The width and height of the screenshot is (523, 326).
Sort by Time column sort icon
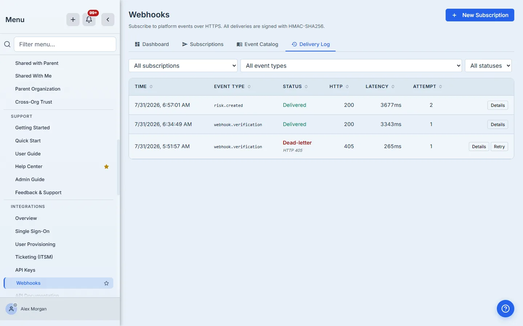(x=151, y=87)
